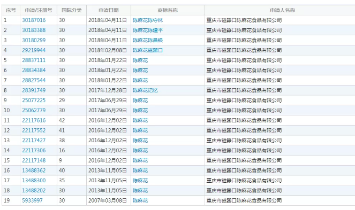This screenshot has width=355, height=210.
Task: Select applicant name in row 1
Action: tap(244, 20)
